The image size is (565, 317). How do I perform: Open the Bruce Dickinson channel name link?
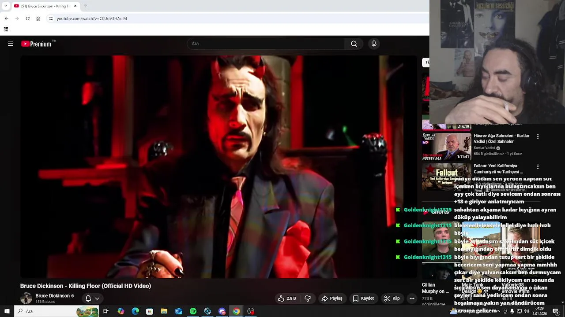53,296
